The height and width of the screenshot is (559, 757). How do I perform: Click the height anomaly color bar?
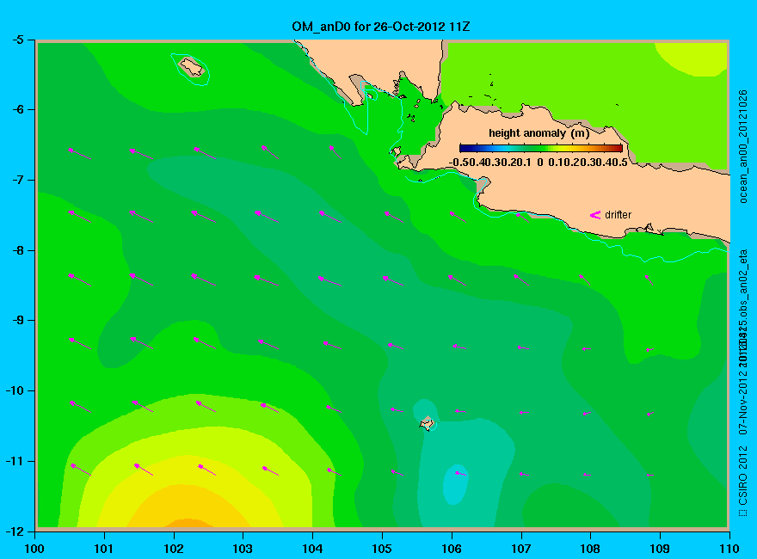541,148
